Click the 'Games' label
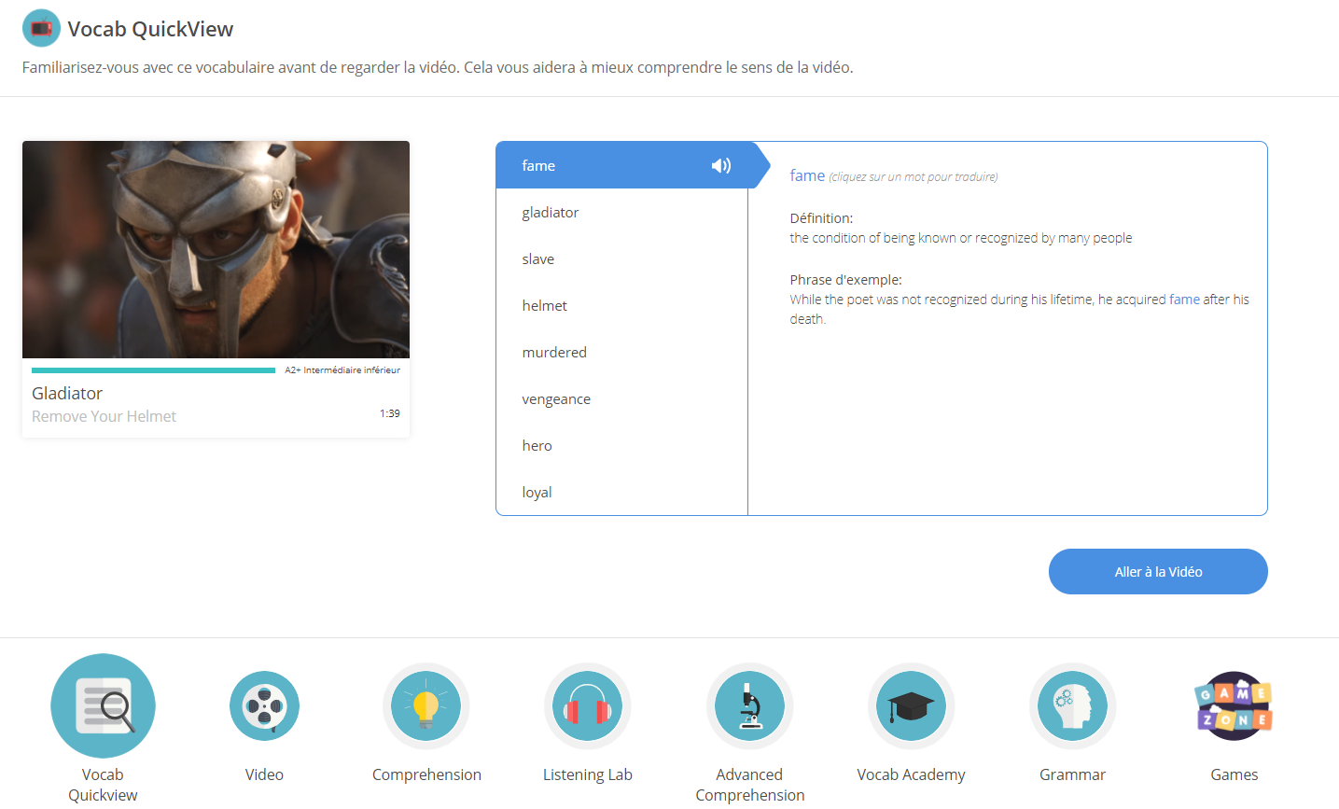The height and width of the screenshot is (809, 1339). click(1234, 774)
